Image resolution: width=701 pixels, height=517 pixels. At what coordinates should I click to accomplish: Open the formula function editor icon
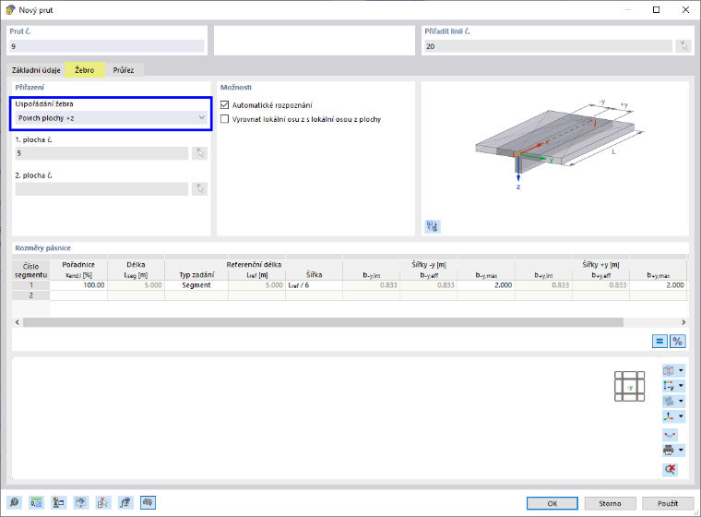(x=125, y=502)
